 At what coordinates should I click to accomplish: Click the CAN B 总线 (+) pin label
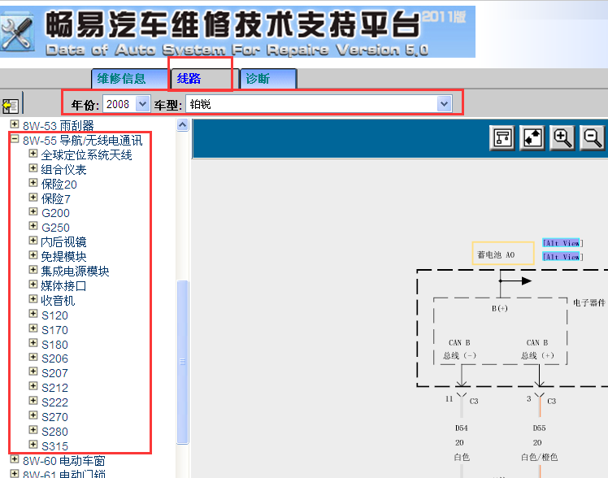click(x=537, y=349)
